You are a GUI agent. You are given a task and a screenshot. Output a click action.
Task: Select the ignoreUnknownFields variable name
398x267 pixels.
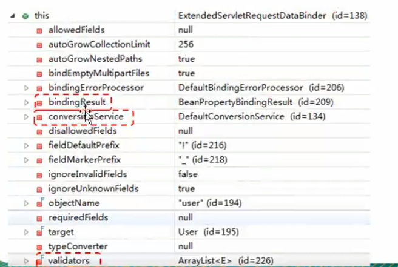click(93, 189)
